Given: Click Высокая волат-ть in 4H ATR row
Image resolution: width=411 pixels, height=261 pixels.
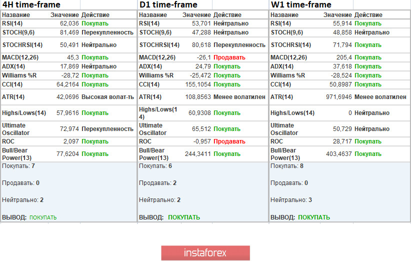Looking at the screenshot, I should tap(107, 96).
